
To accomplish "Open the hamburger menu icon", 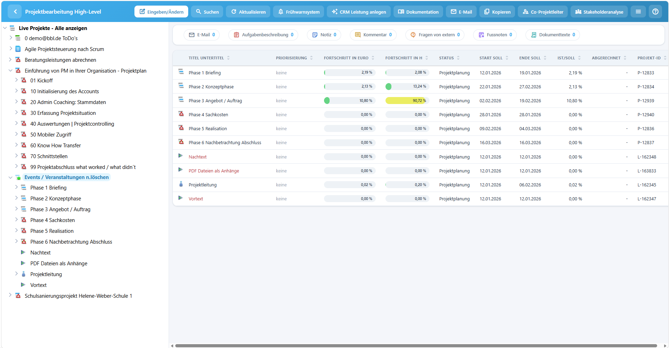I will (638, 12).
